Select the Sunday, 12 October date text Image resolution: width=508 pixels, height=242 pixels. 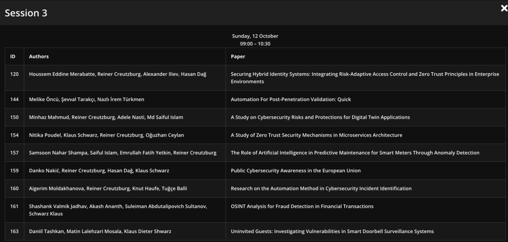point(255,36)
